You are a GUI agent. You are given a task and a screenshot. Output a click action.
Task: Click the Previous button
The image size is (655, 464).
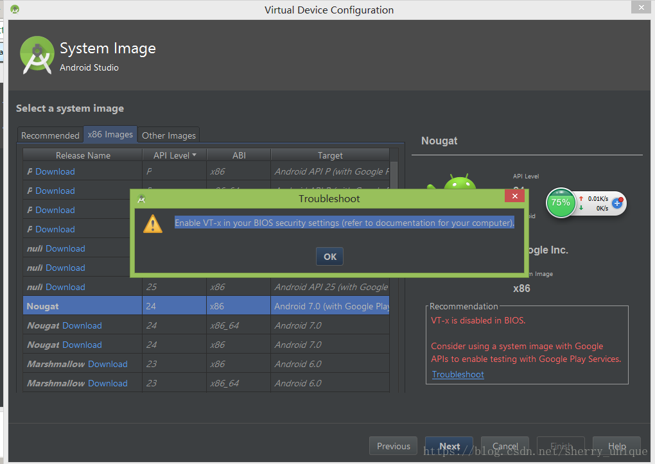pos(393,446)
